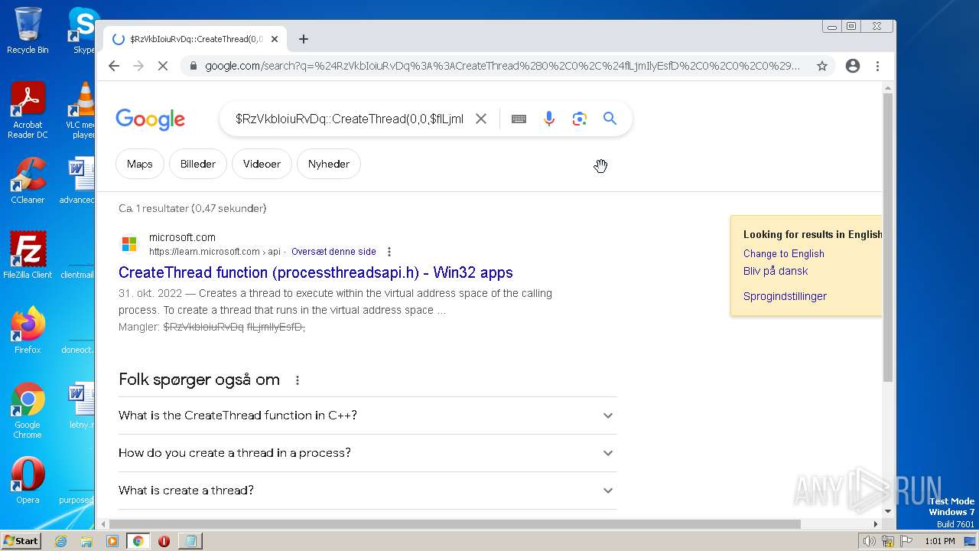Select the Maps filter chip
This screenshot has height=551, width=979.
click(x=140, y=164)
